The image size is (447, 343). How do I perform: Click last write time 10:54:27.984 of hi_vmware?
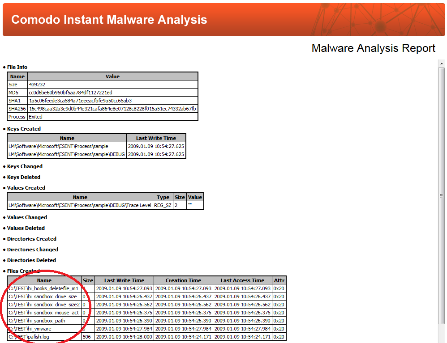click(125, 329)
